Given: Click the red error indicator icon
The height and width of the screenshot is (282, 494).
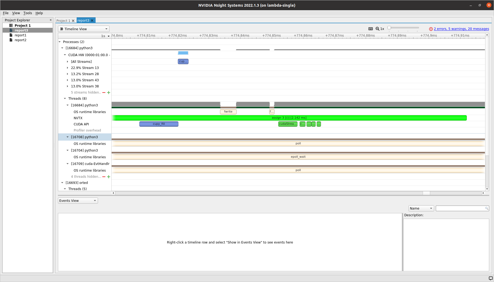Looking at the screenshot, I should (431, 29).
